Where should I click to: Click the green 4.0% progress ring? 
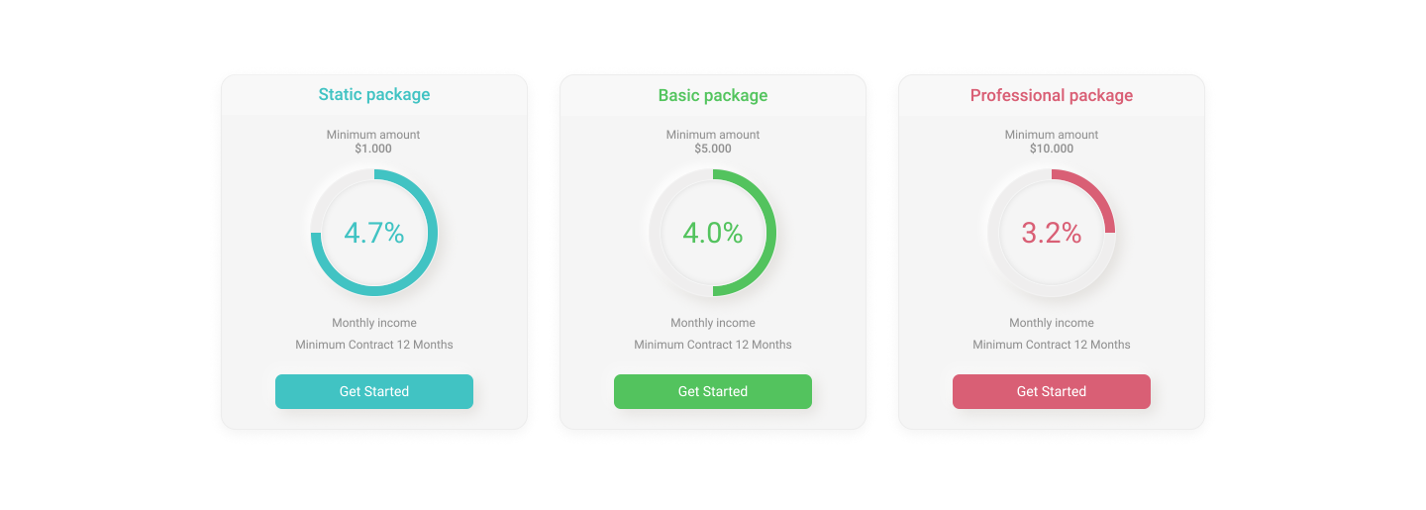click(x=713, y=233)
